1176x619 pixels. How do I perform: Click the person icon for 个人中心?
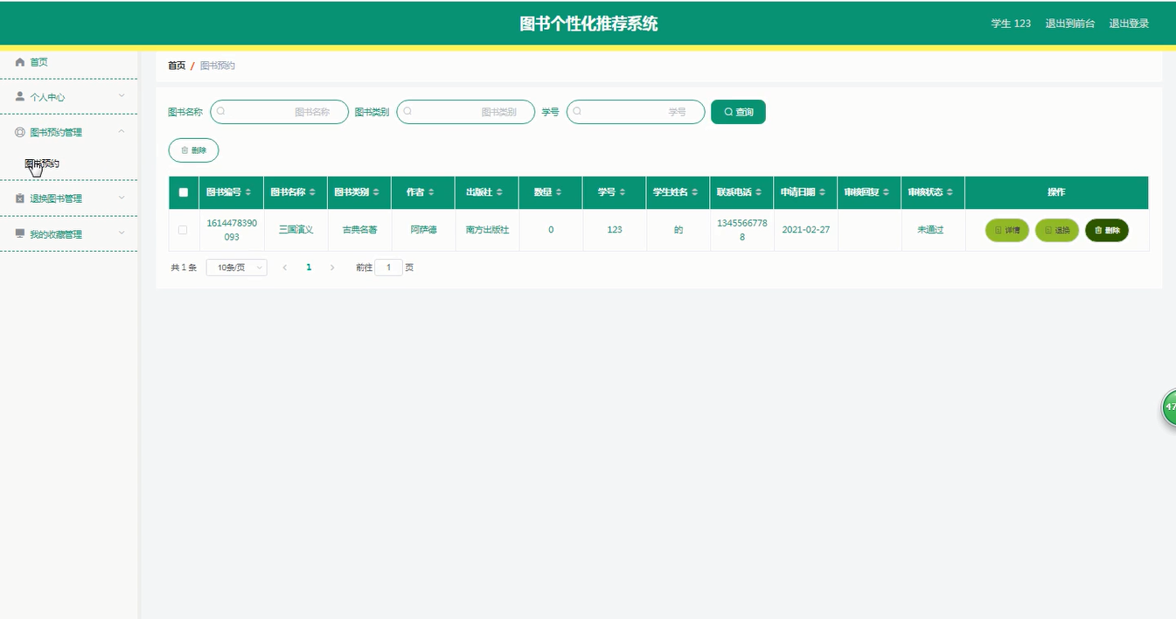[x=20, y=97]
